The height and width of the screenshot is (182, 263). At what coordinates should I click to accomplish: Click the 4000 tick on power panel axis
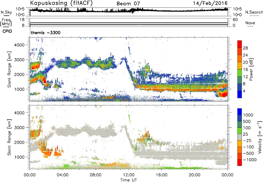19,45
